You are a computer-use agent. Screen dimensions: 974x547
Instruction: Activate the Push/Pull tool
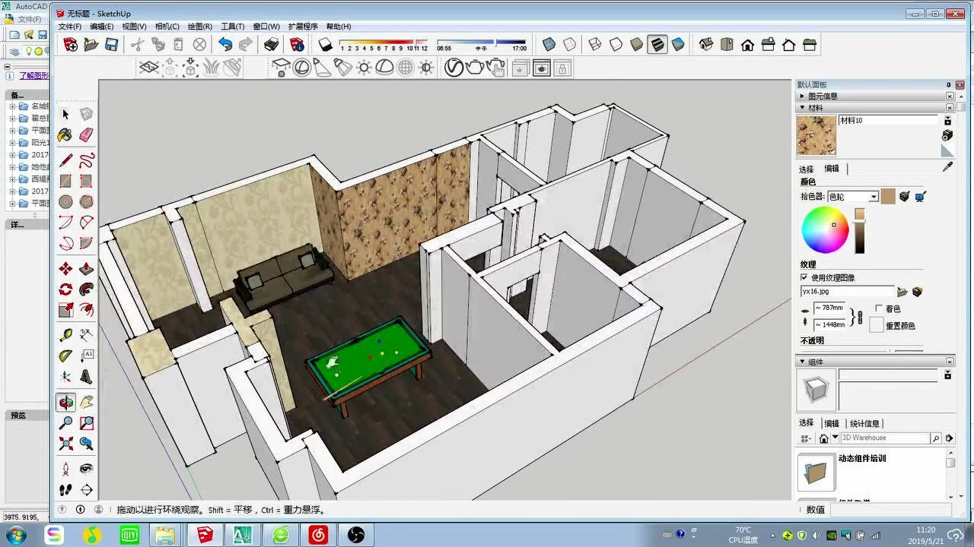point(87,268)
